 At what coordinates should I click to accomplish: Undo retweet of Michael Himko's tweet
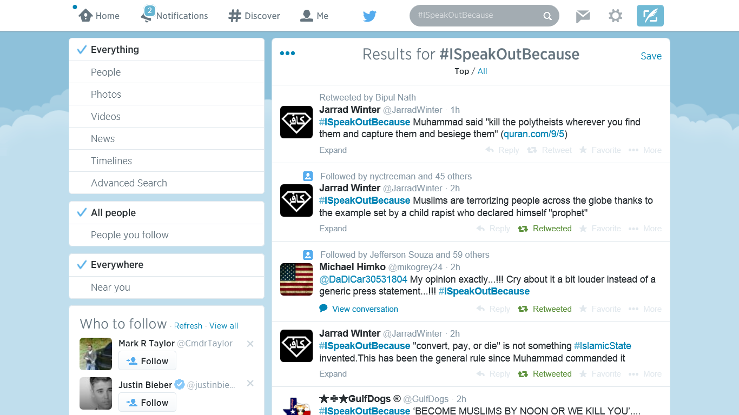coord(545,309)
